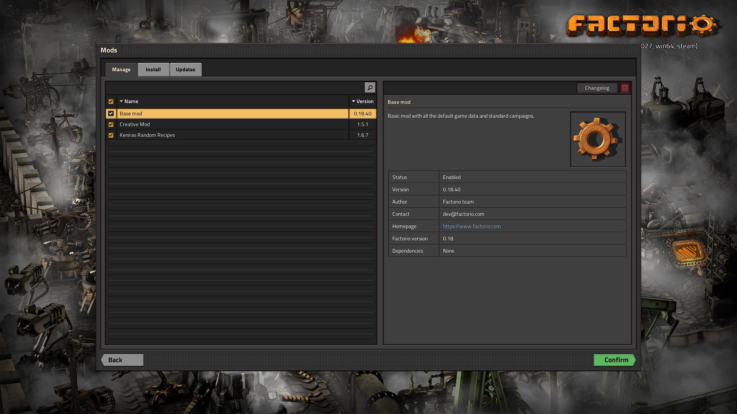This screenshot has width=737, height=414.
Task: Toggle the select-all mods checkbox in header
Action: pyautogui.click(x=111, y=102)
